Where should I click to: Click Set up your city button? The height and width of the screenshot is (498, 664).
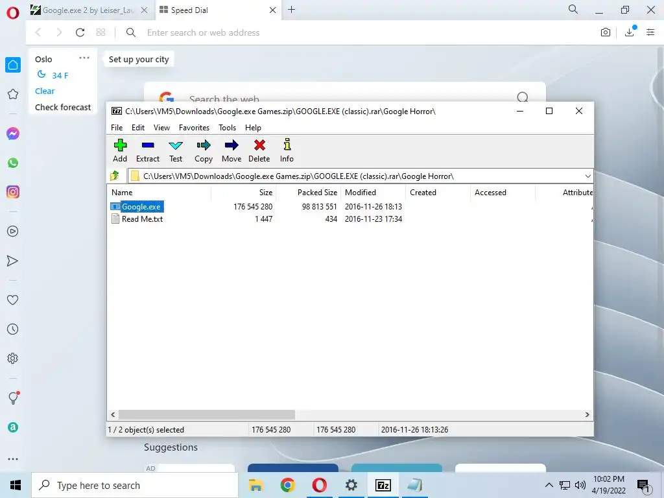(139, 59)
